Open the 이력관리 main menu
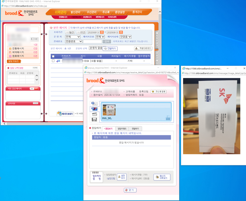 [x=60, y=12]
